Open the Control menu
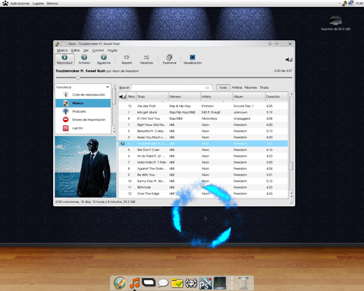 tap(98, 50)
